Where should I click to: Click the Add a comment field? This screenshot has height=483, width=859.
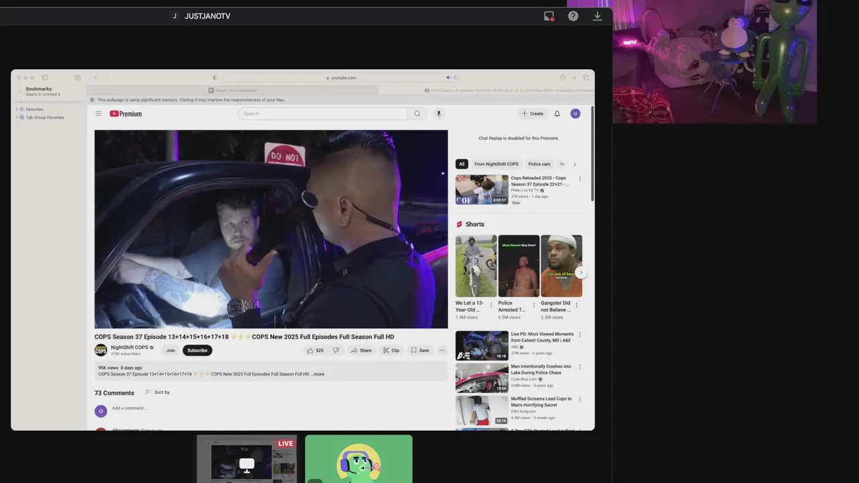point(279,409)
